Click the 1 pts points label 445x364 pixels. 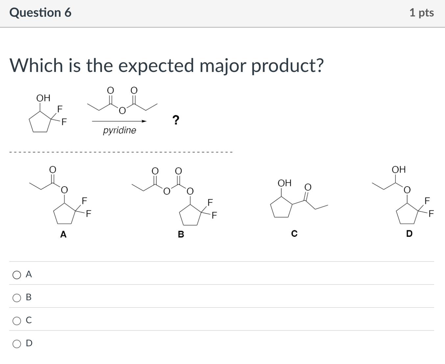422,12
